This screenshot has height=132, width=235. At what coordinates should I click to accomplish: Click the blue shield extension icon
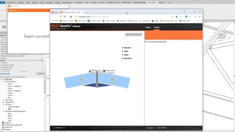point(177,16)
